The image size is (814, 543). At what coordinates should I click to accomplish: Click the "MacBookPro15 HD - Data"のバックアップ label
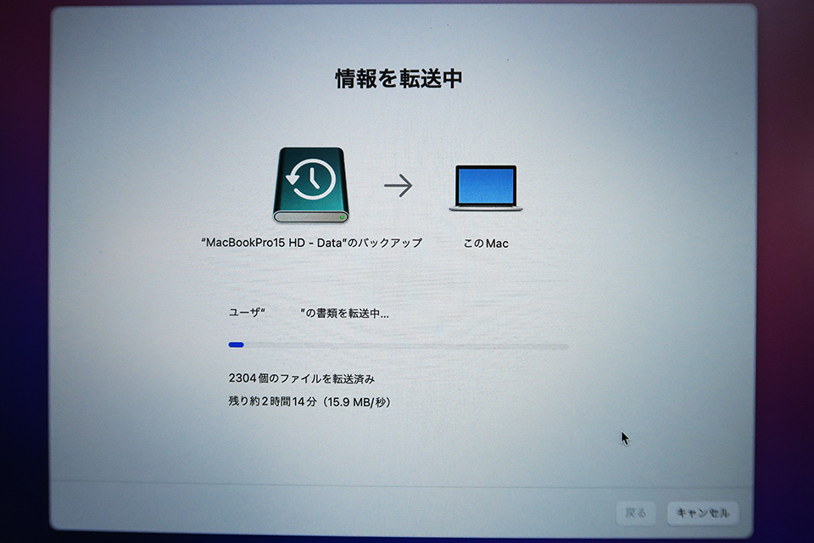pyautogui.click(x=311, y=243)
